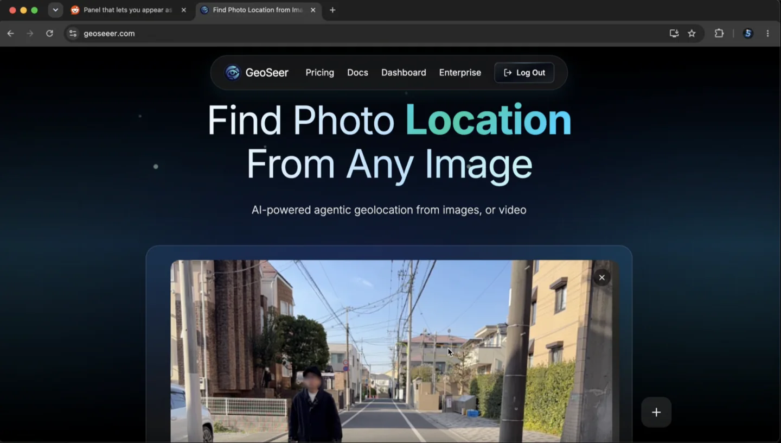Go to the Dashboard
Image resolution: width=781 pixels, height=443 pixels.
pyautogui.click(x=404, y=73)
